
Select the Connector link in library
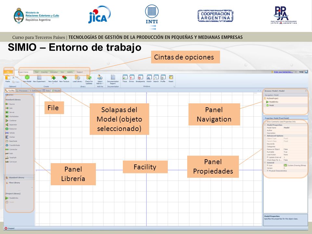(11, 149)
